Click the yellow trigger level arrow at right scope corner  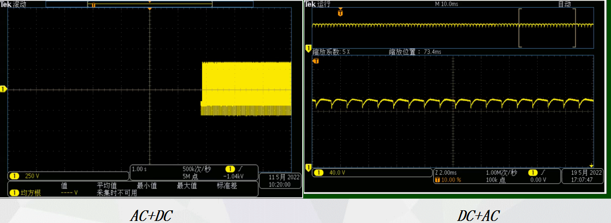[592, 166]
